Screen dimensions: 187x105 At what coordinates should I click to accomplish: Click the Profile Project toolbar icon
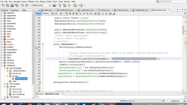[x=81, y=5]
